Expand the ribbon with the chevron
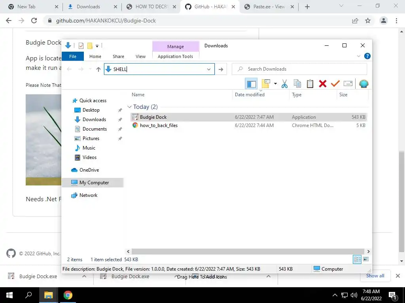Viewport: 405px width, 303px height. pyautogui.click(x=358, y=56)
